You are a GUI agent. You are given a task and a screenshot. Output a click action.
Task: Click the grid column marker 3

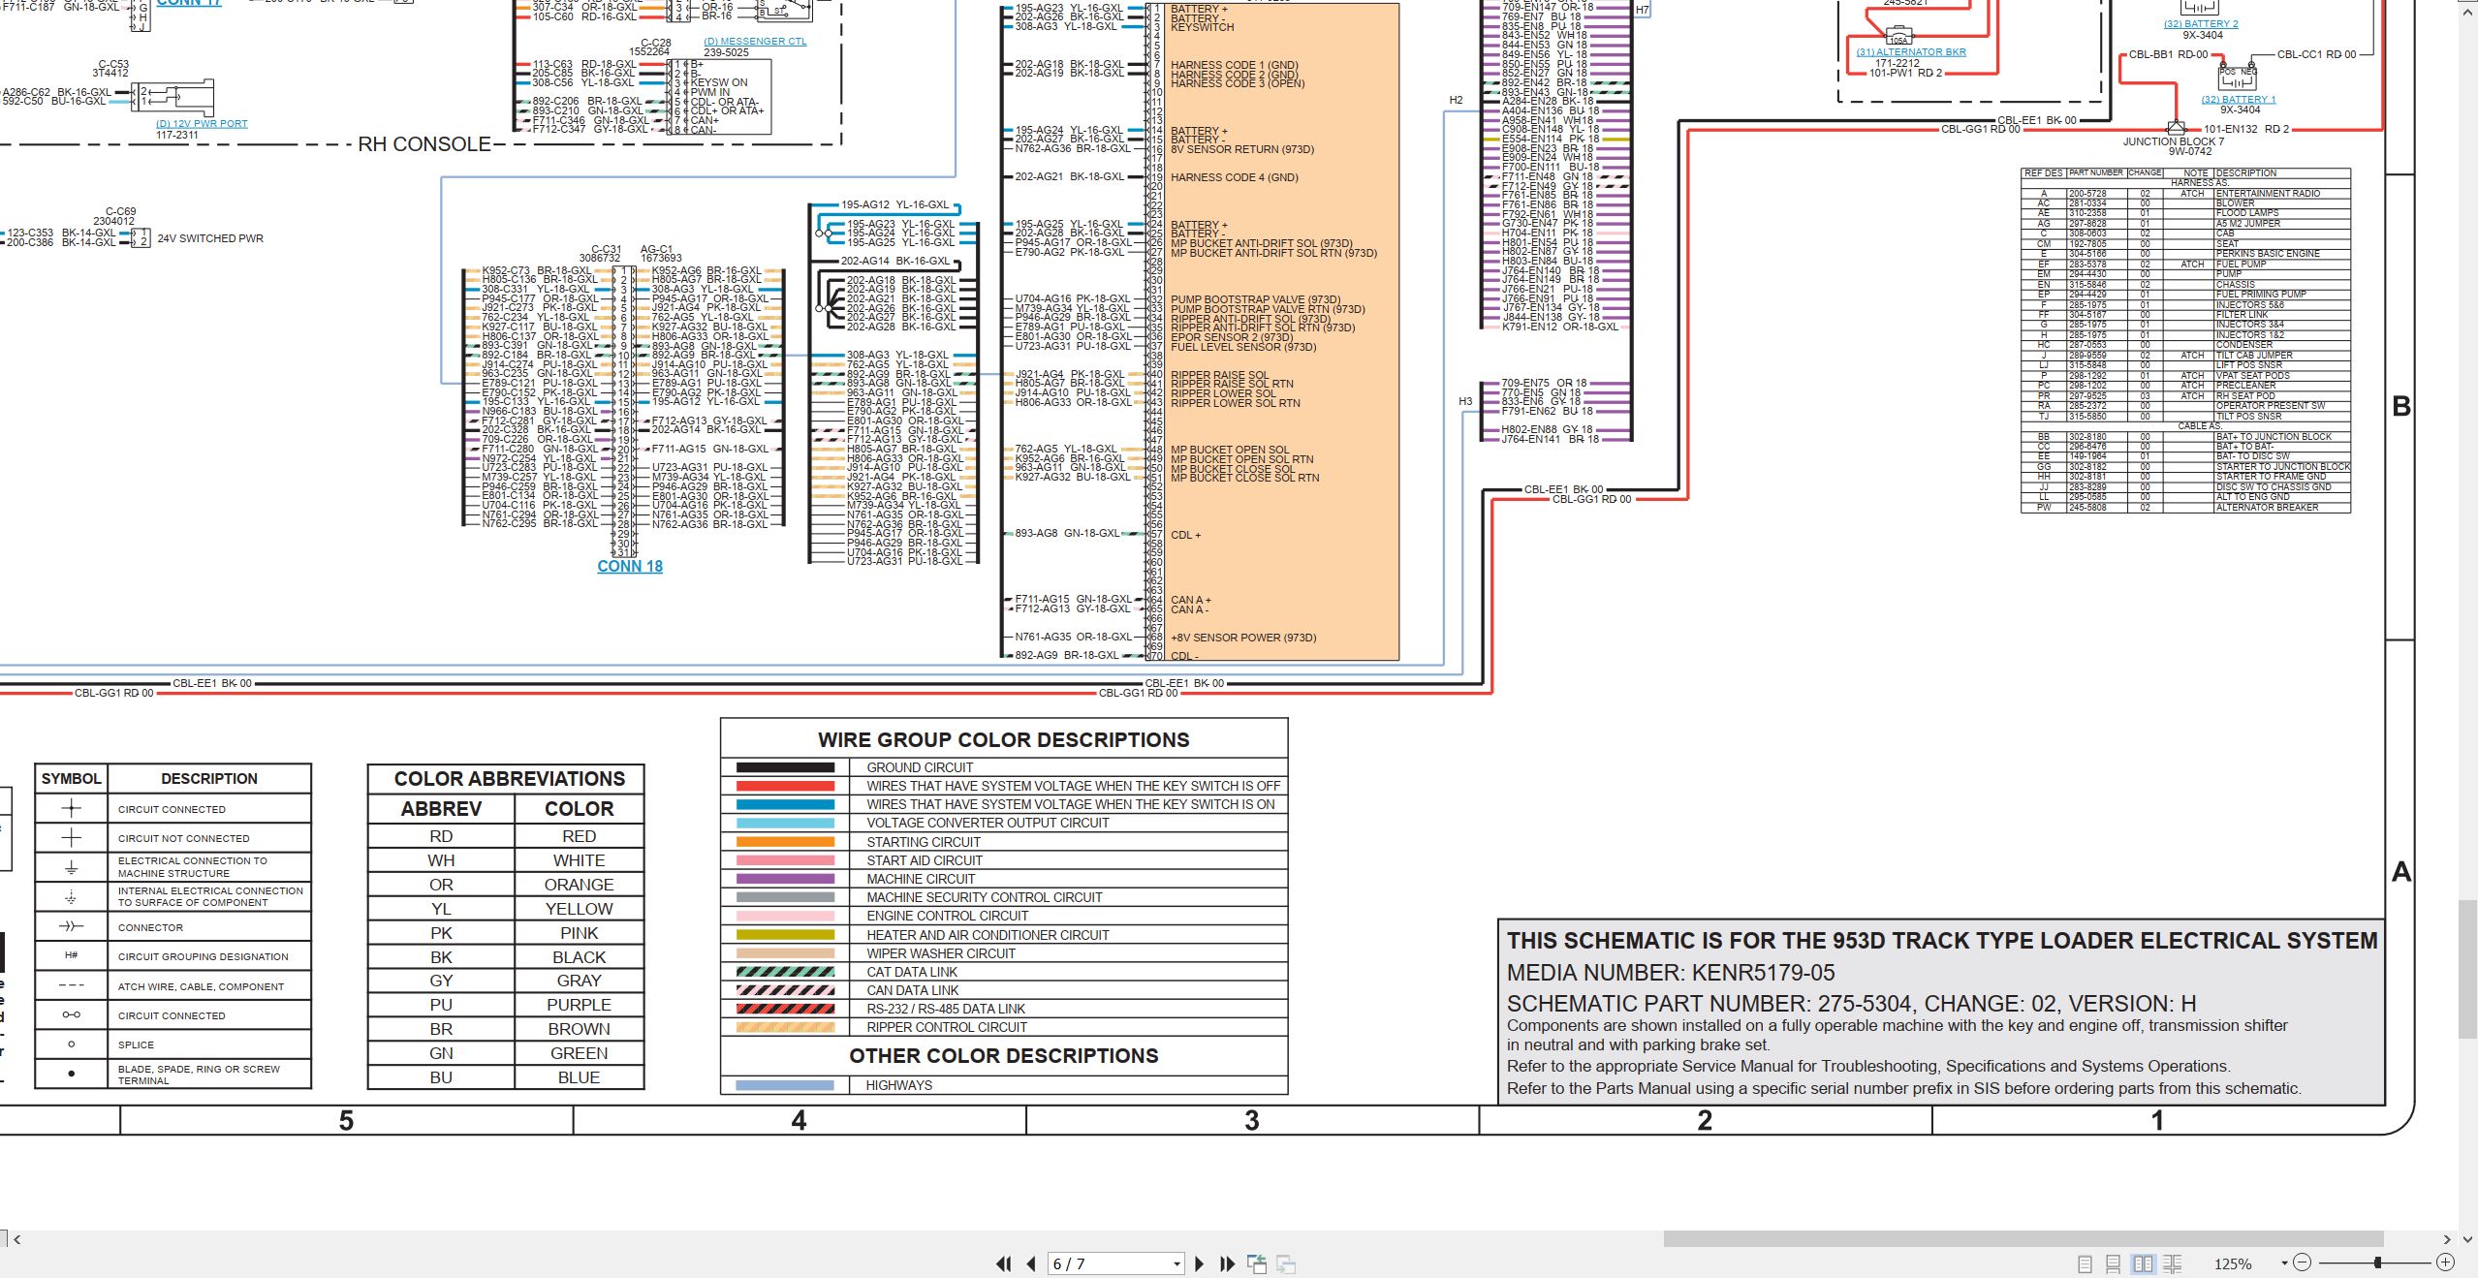[1252, 1120]
